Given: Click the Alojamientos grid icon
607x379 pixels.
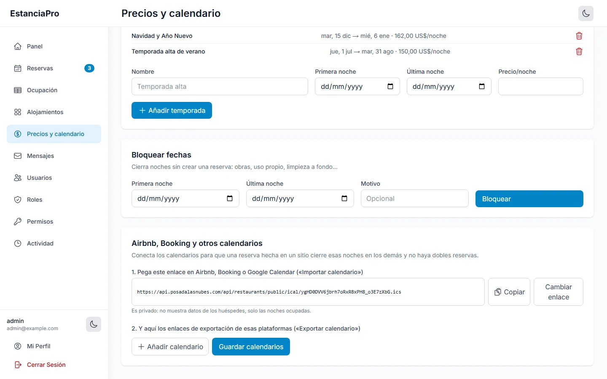Looking at the screenshot, I should coord(18,112).
